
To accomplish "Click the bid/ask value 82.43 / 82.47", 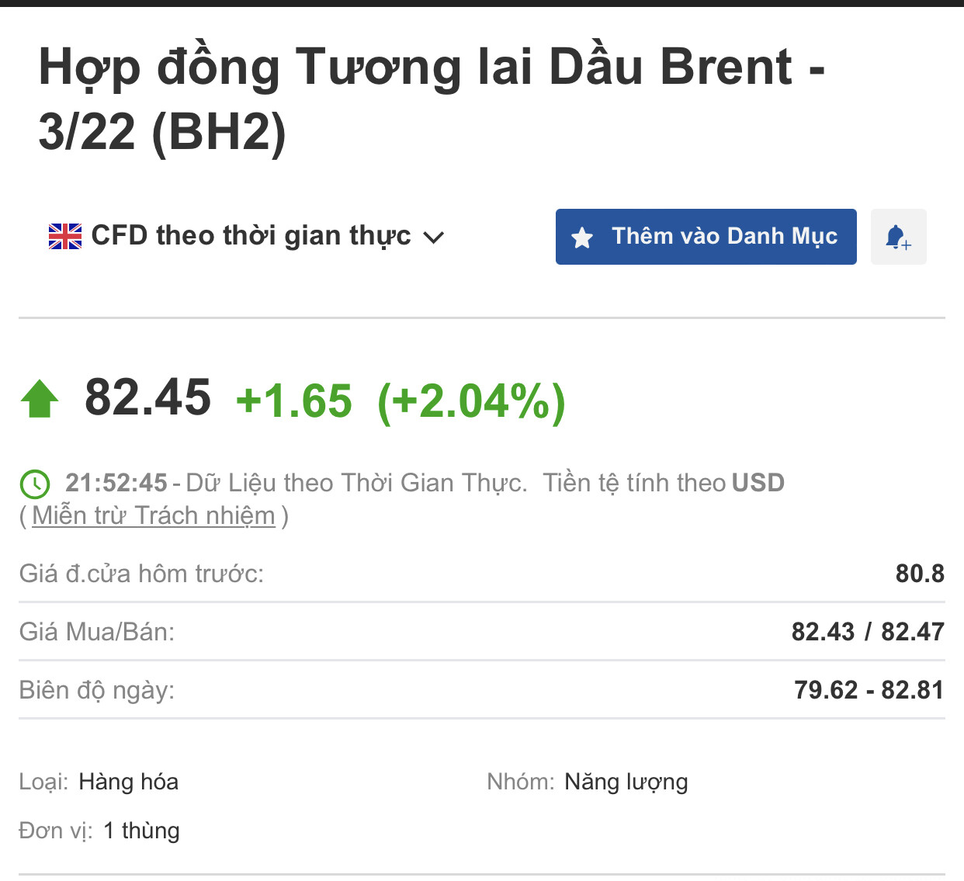I will (868, 632).
